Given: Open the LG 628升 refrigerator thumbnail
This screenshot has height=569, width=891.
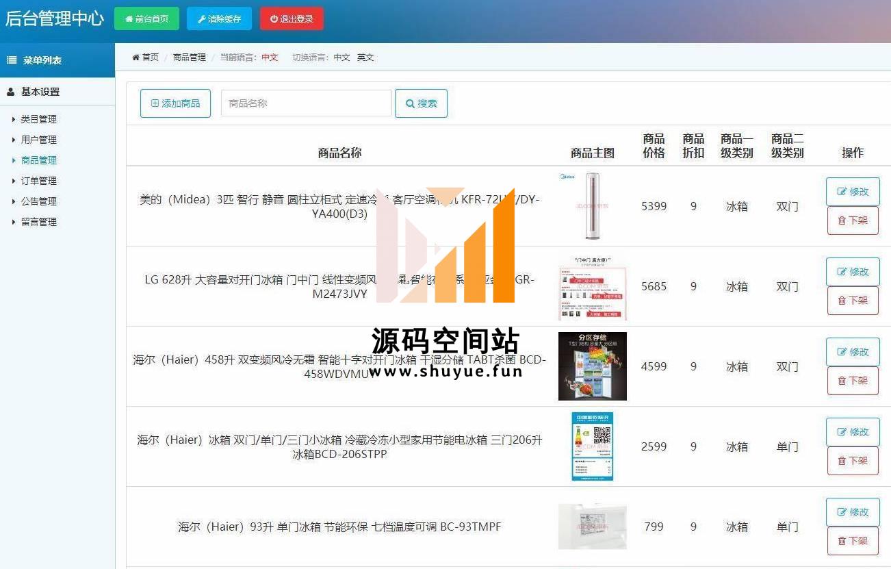Looking at the screenshot, I should point(593,286).
